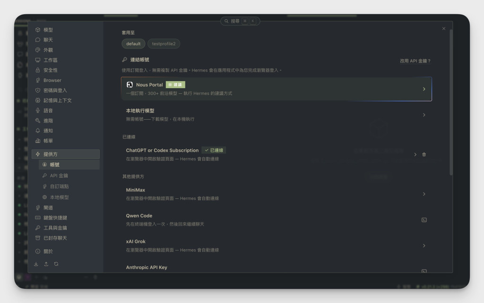Apply to the default profile
The image size is (484, 303).
pos(133,44)
